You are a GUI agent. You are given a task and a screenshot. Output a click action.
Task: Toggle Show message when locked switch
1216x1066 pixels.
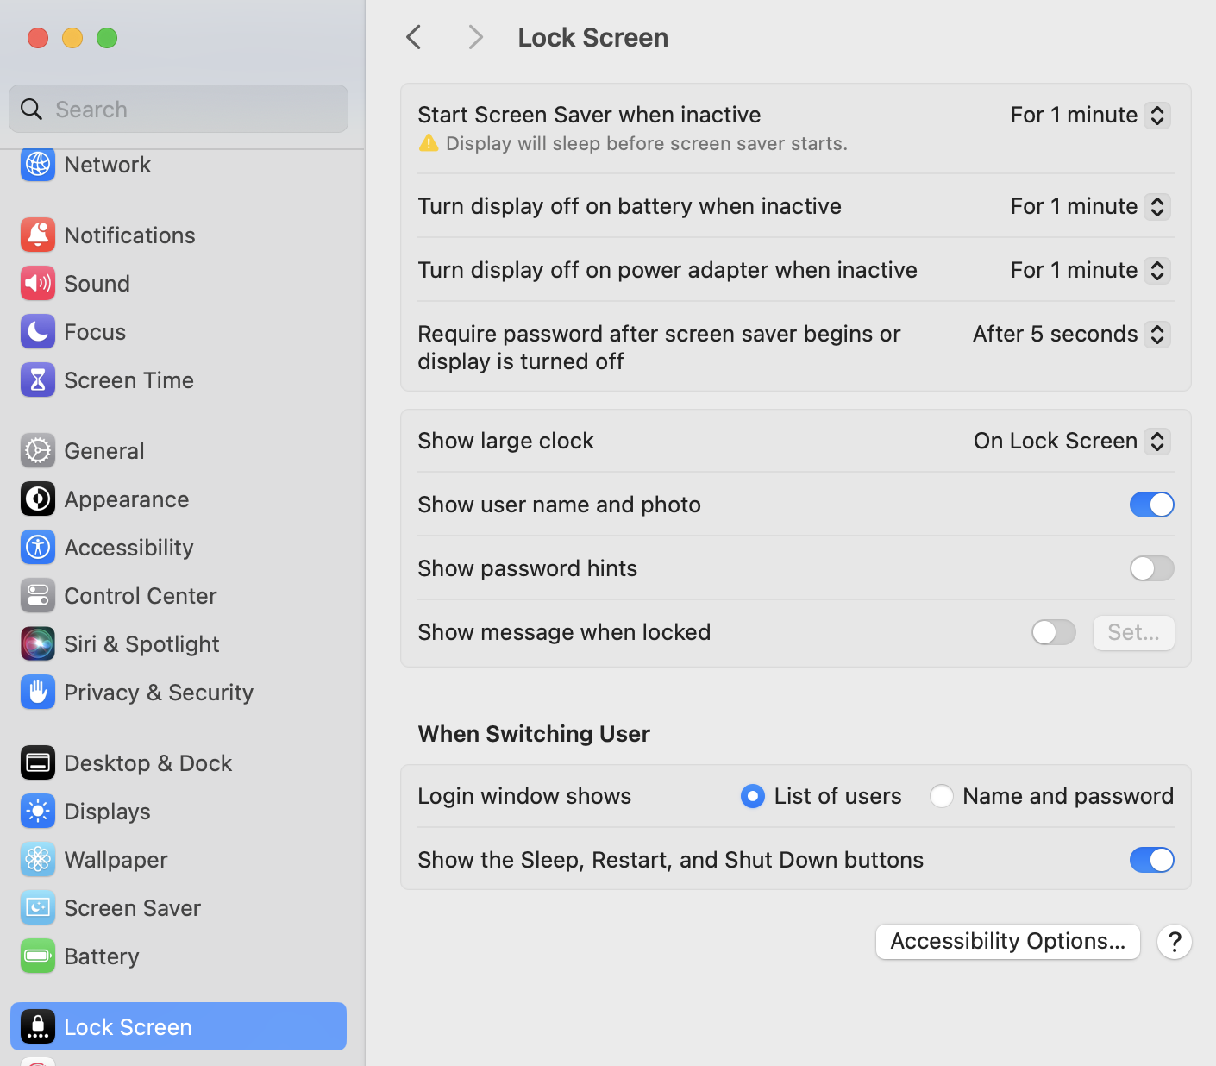click(x=1053, y=632)
